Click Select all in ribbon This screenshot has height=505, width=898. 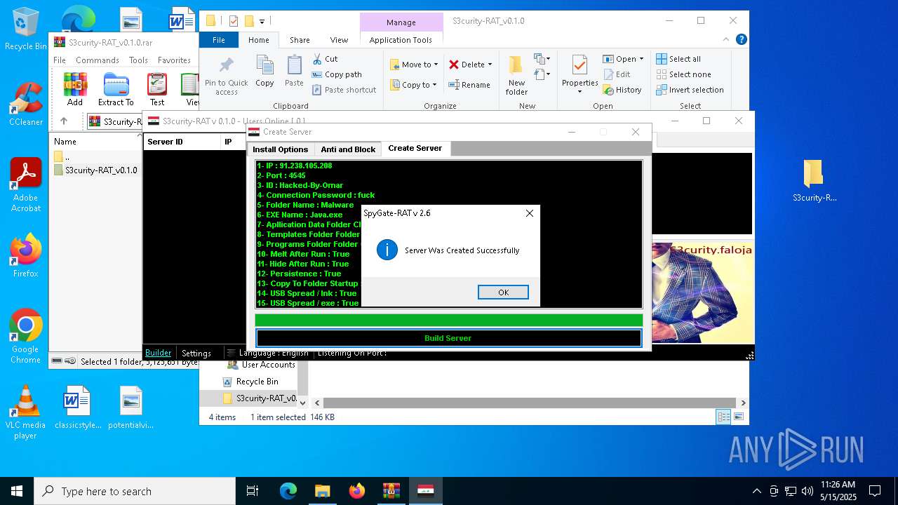(x=678, y=59)
